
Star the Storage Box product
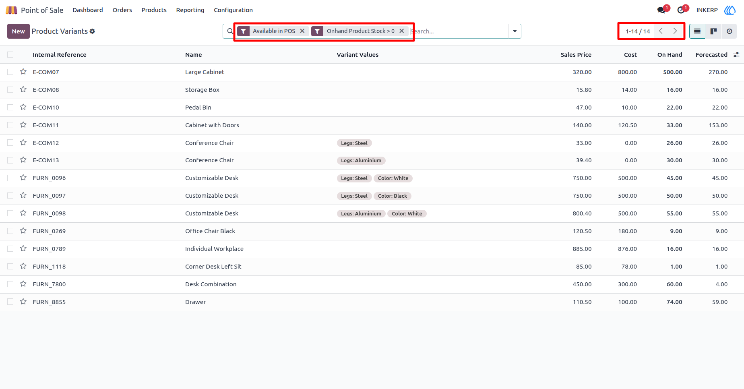23,89
